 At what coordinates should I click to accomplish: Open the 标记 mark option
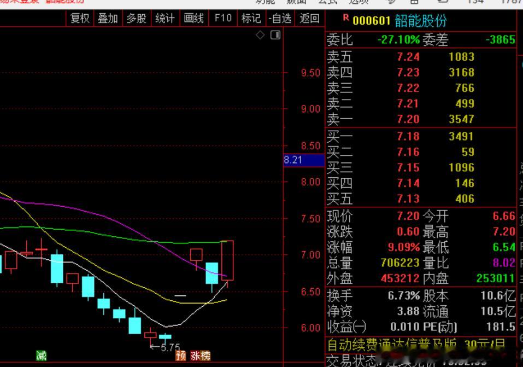point(251,18)
